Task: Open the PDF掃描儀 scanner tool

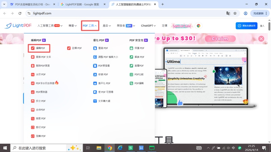Action: point(101,66)
